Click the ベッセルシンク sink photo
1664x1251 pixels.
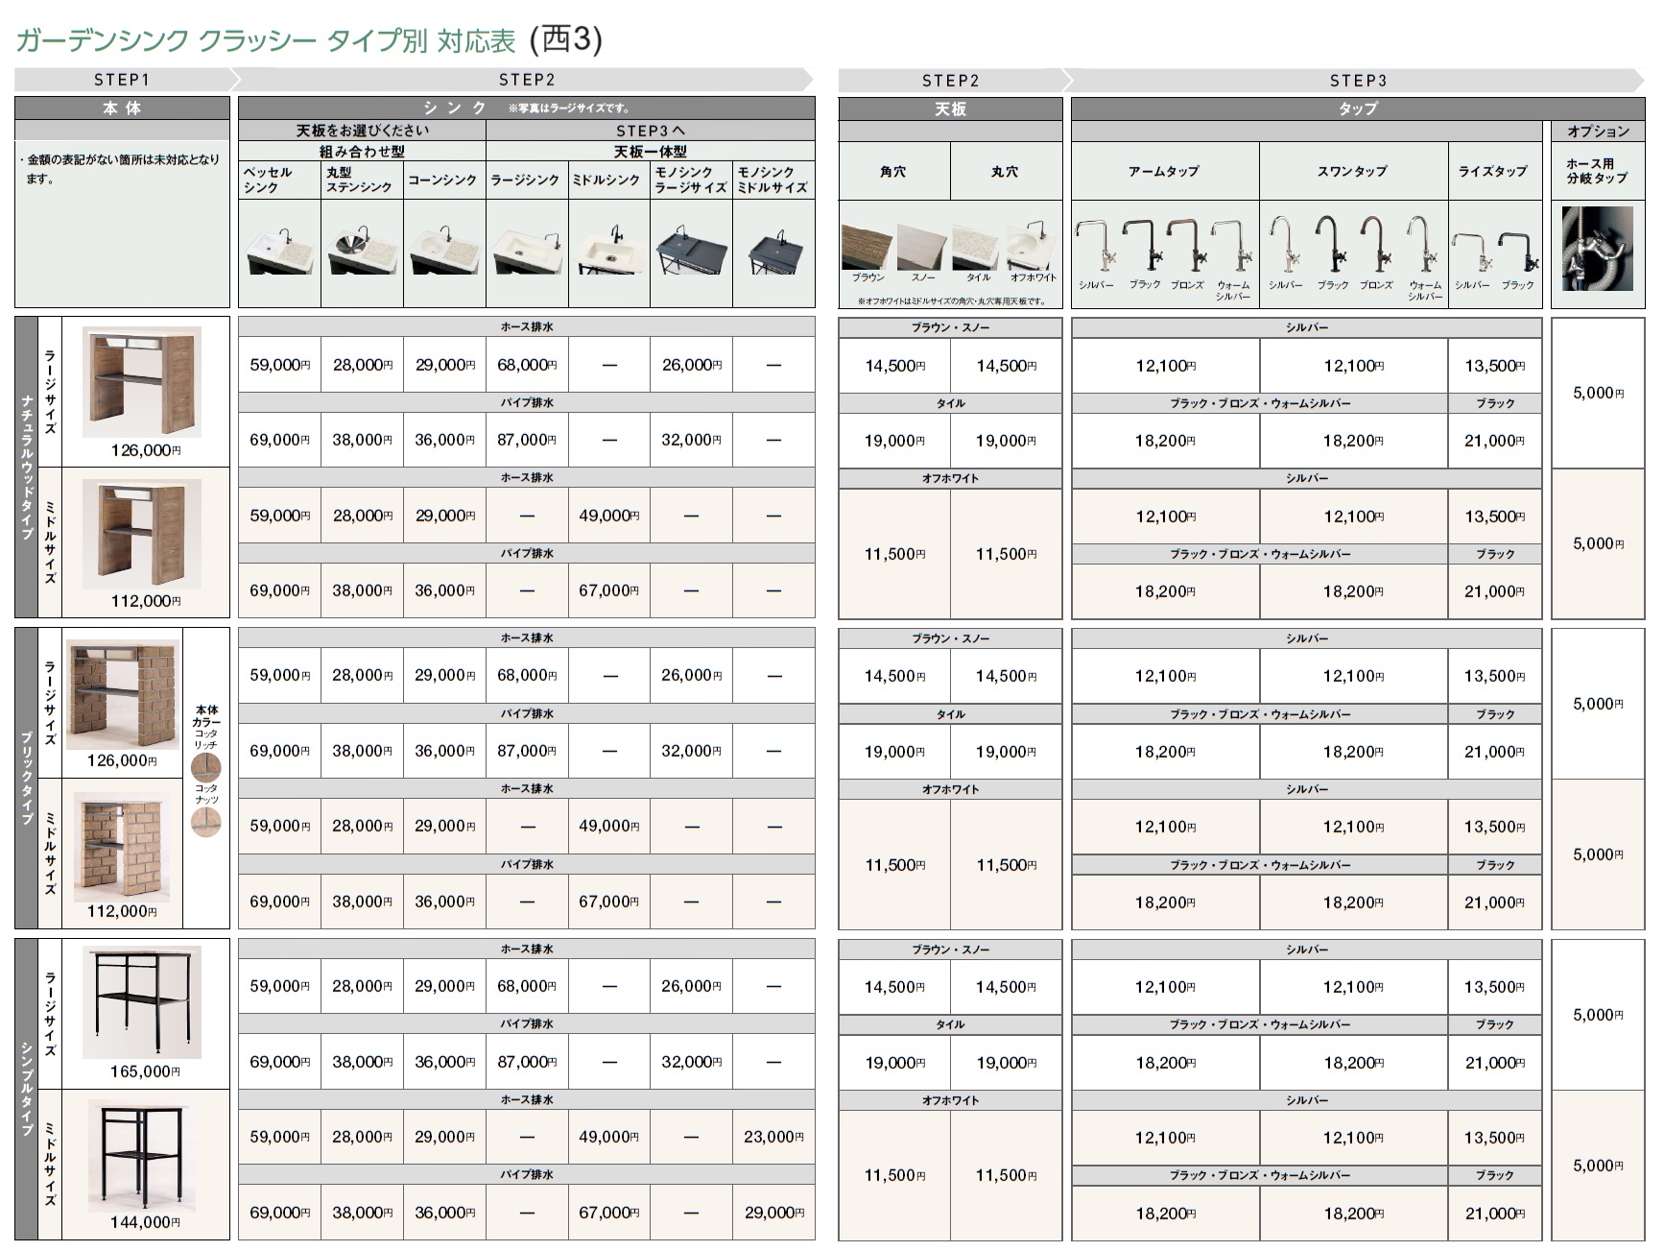(279, 251)
